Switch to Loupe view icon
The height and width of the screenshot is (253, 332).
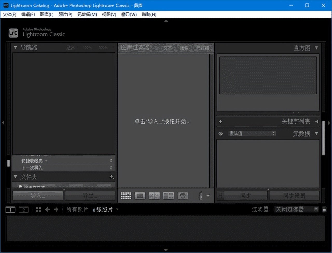(140, 196)
